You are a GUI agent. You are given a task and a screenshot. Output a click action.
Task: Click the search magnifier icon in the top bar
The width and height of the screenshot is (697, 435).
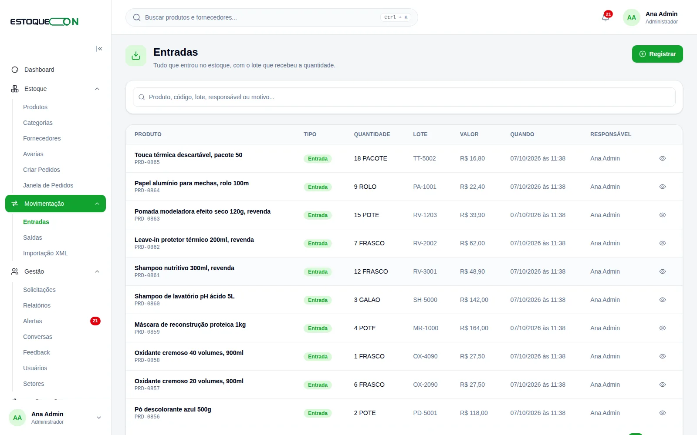[137, 17]
